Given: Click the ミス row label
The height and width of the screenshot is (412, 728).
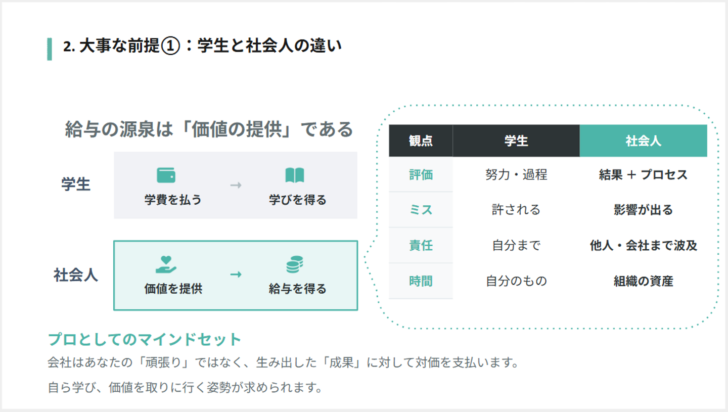Looking at the screenshot, I should pos(421,210).
